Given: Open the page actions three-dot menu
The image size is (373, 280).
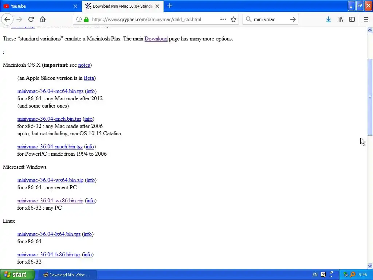Looking at the screenshot, I should click(x=223, y=20).
